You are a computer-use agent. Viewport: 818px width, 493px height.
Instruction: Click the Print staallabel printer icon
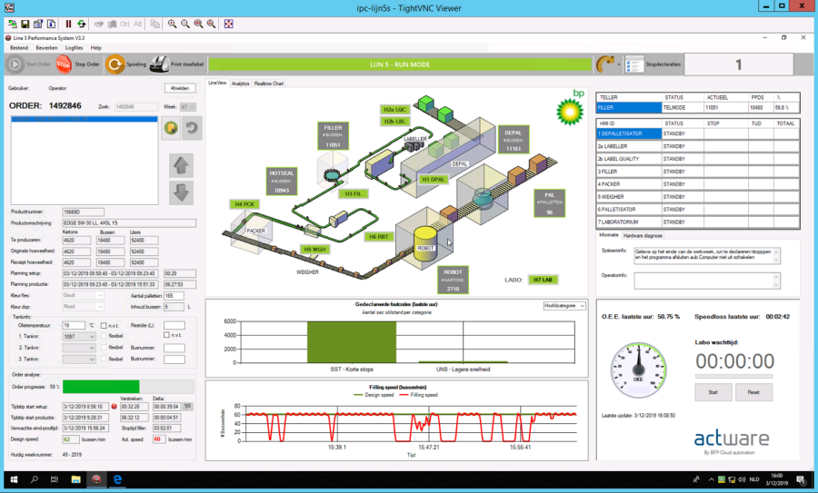(x=158, y=64)
